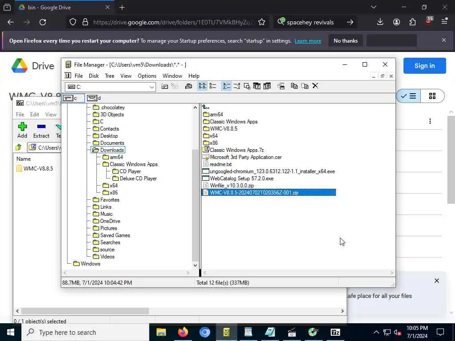Select the OneDrive folder in tree
Viewport: 455px width, 341px height.
(107, 221)
